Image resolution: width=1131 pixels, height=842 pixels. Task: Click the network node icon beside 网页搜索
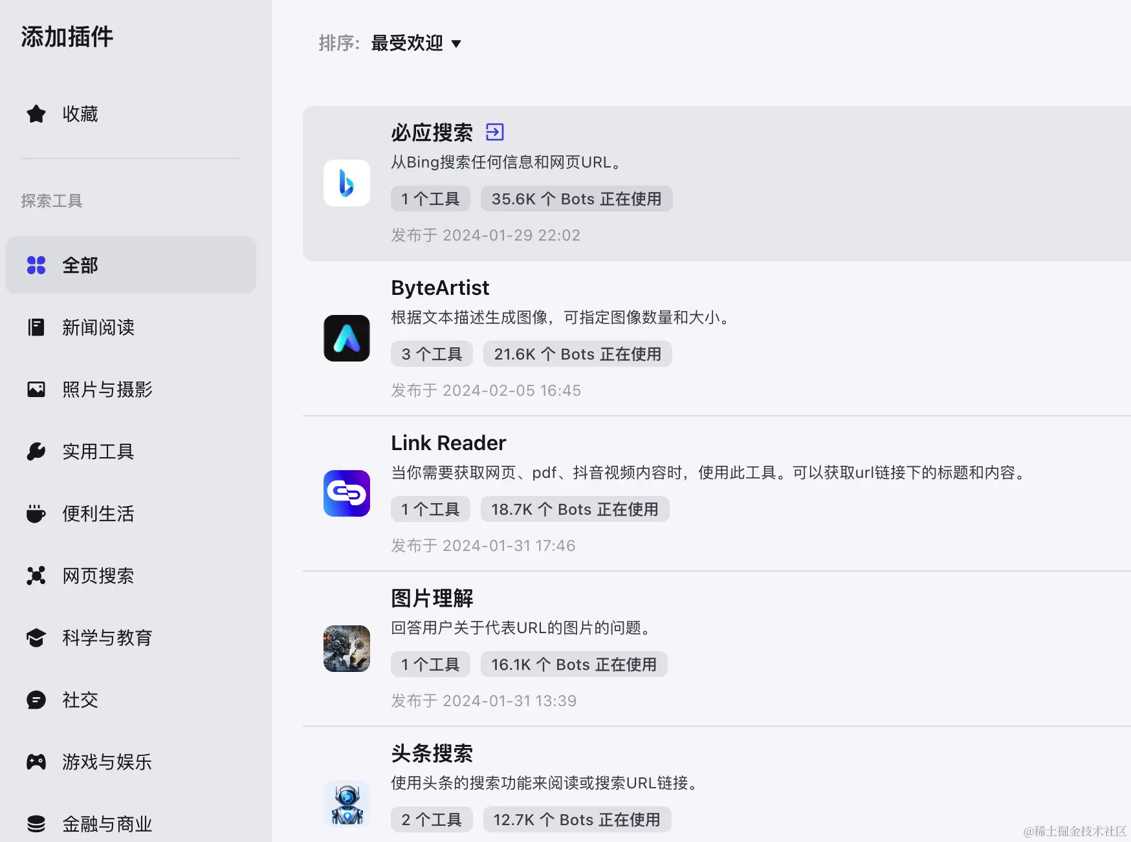point(36,576)
